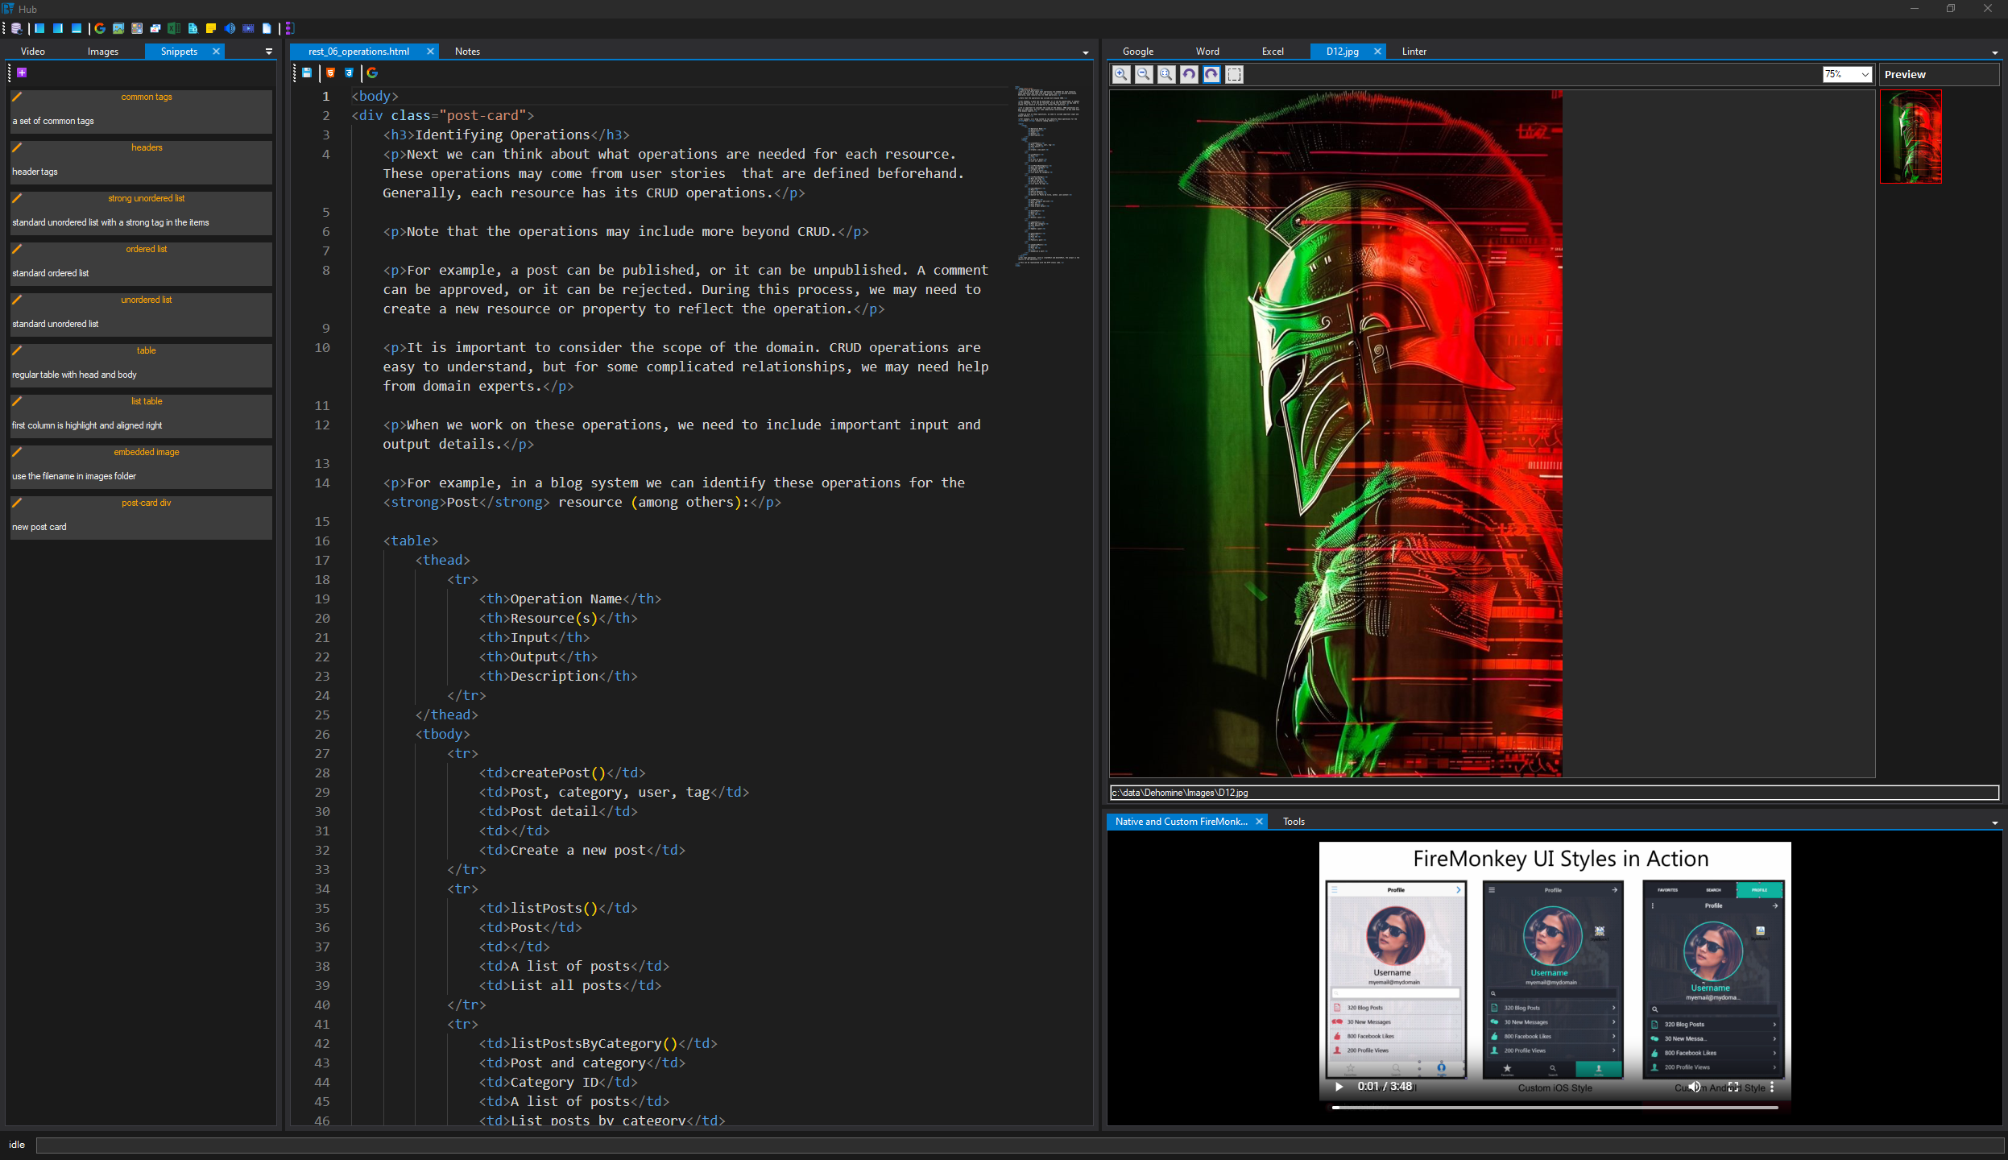The height and width of the screenshot is (1160, 2008).
Task: Fit the image to the window with the zoom-fit icon
Action: tap(1165, 74)
